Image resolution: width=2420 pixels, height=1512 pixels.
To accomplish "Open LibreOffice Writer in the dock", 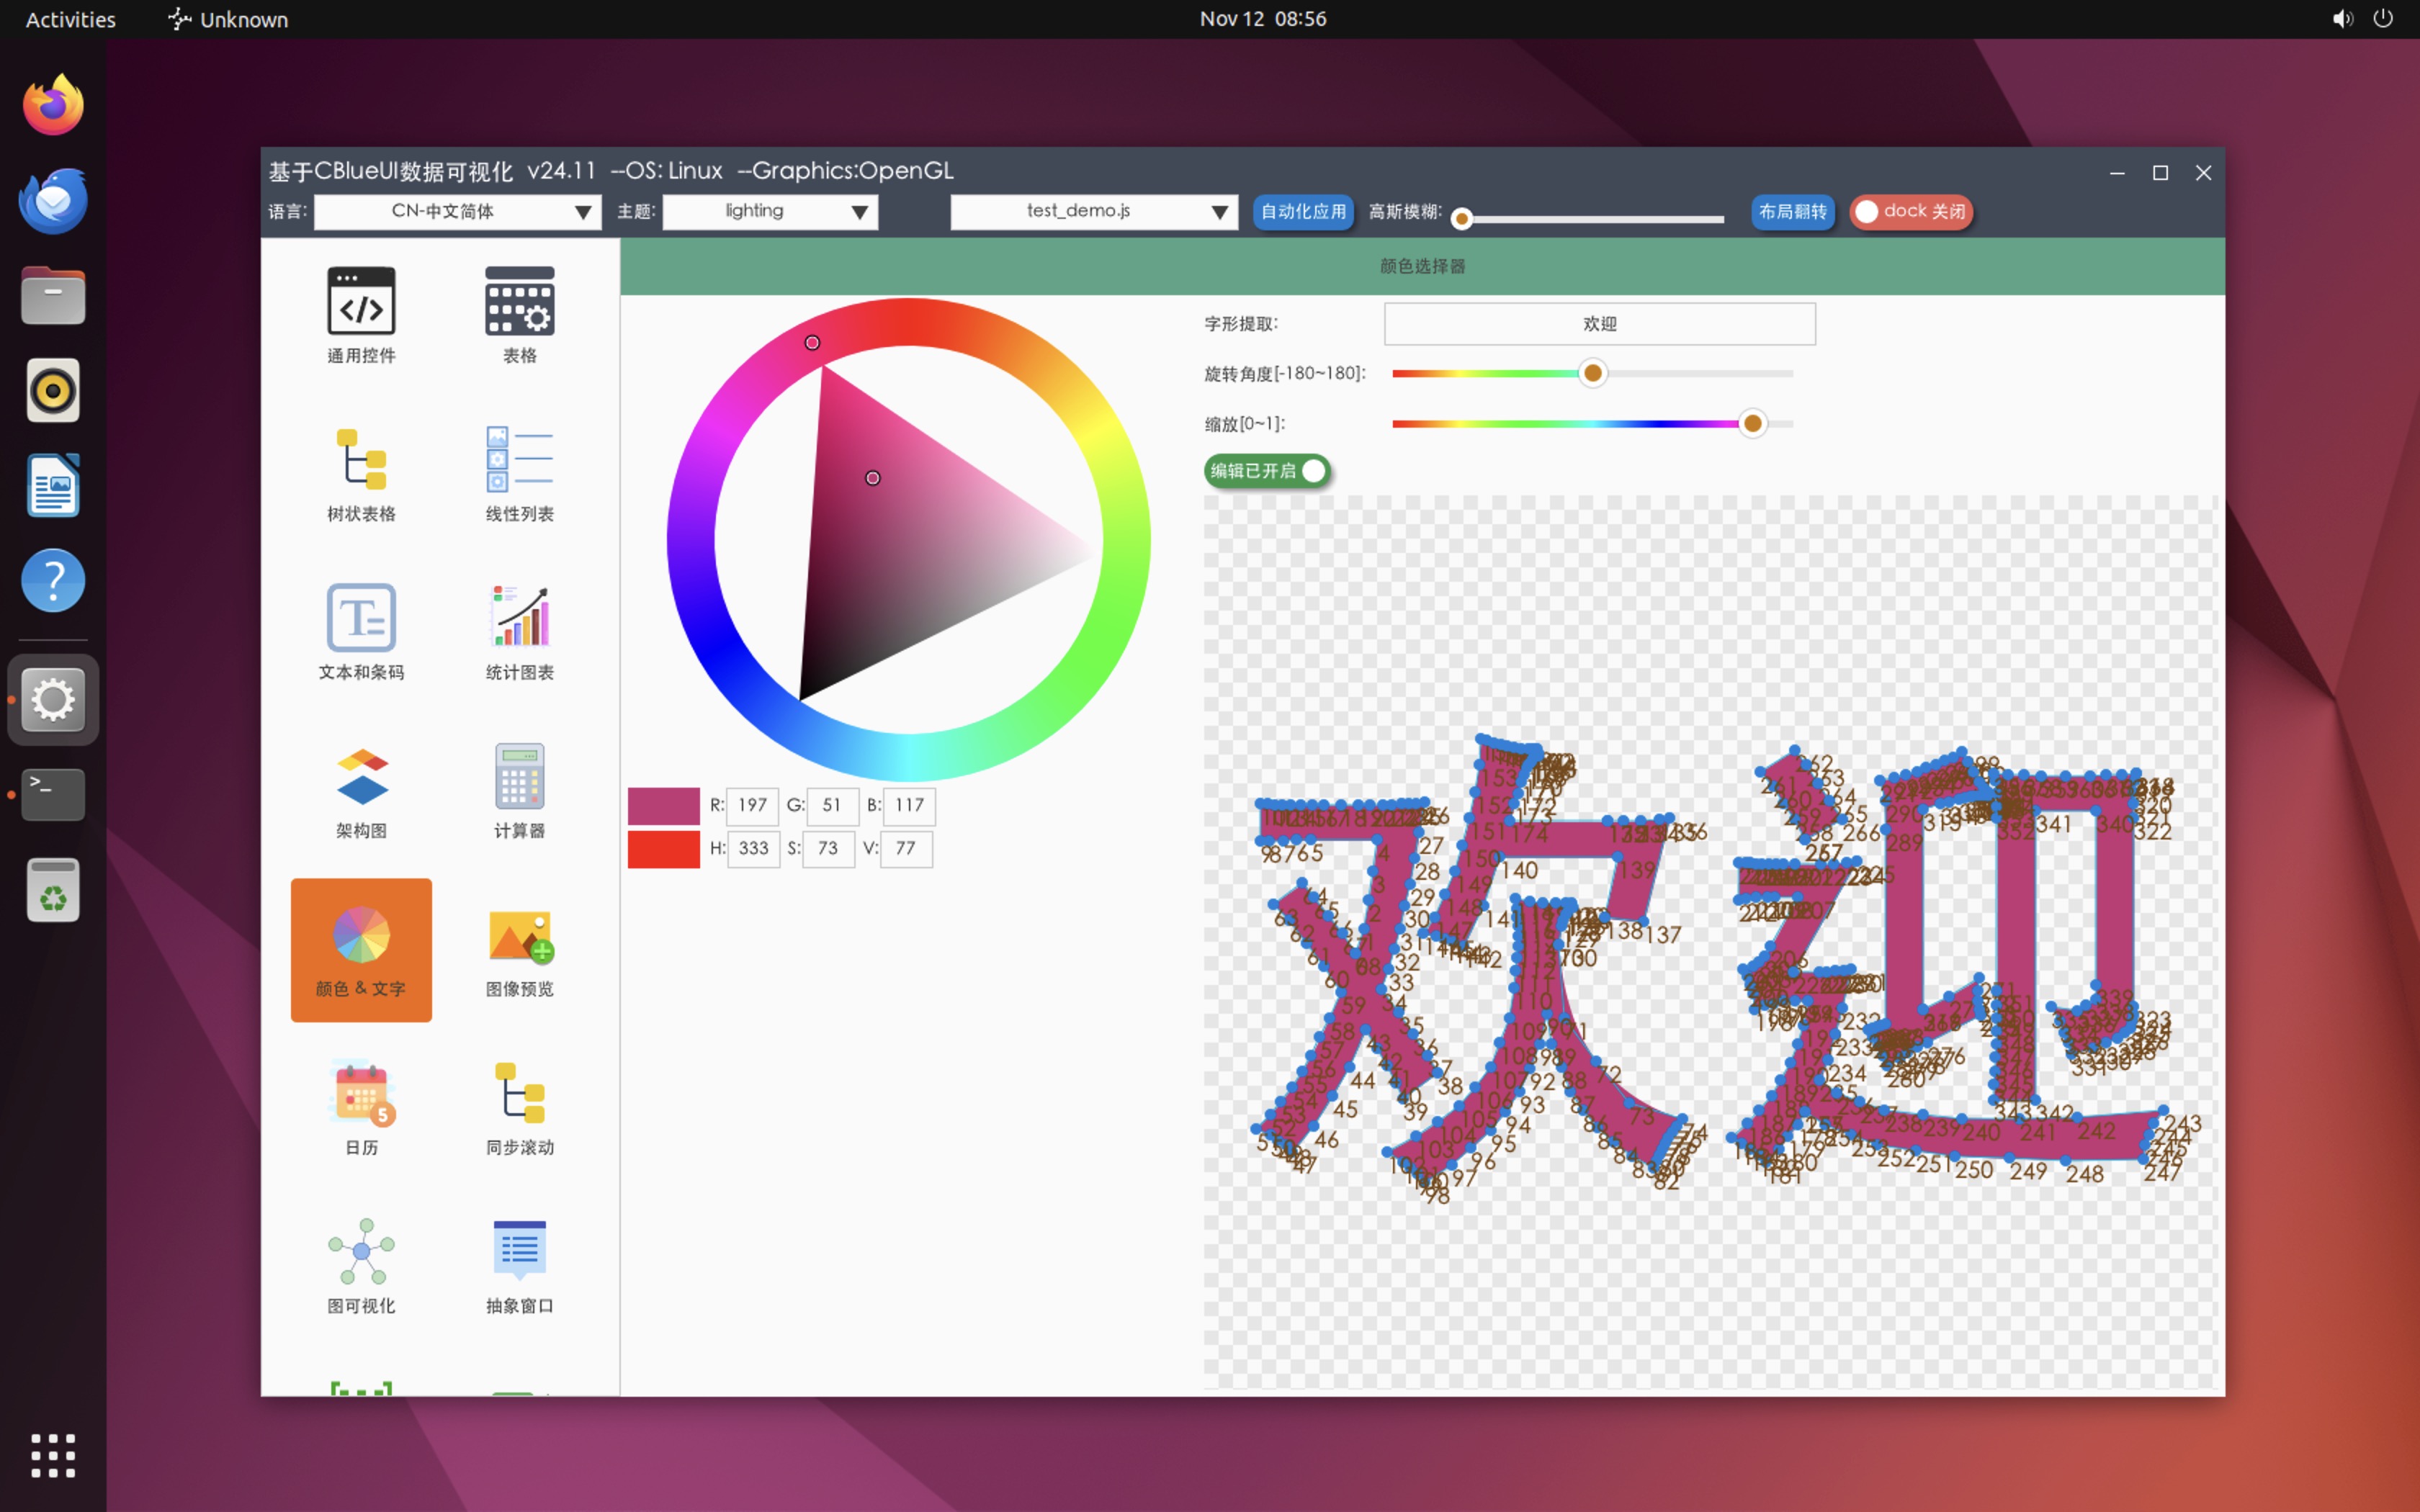I will pyautogui.click(x=53, y=485).
